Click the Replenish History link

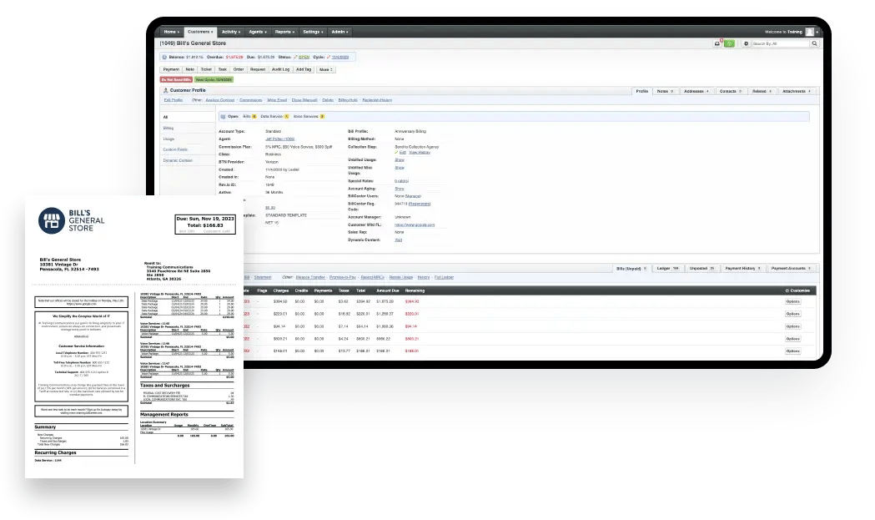point(377,100)
